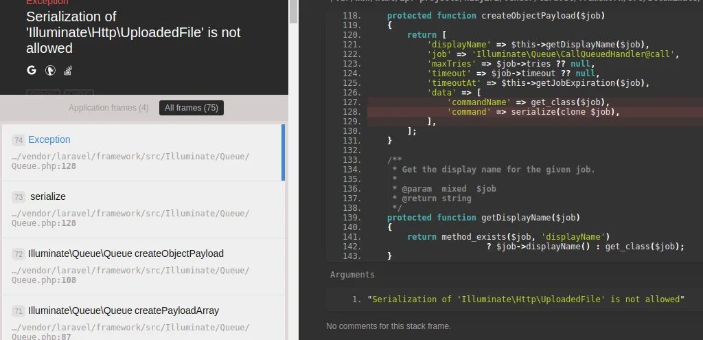Screen dimensions: 703x340
Task: Click line 124 timeout code
Action: (x=514, y=73)
